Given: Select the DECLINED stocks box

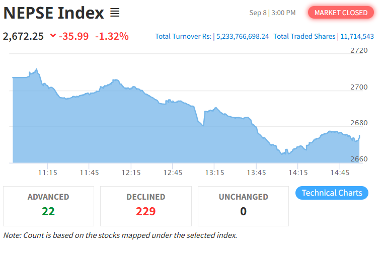Looking at the screenshot, I should click(146, 206).
